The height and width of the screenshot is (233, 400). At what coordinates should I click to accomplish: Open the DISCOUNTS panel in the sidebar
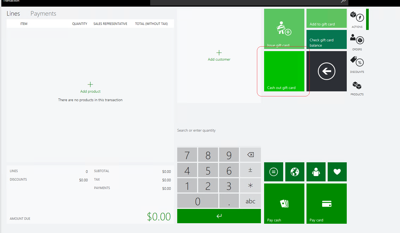point(357,64)
